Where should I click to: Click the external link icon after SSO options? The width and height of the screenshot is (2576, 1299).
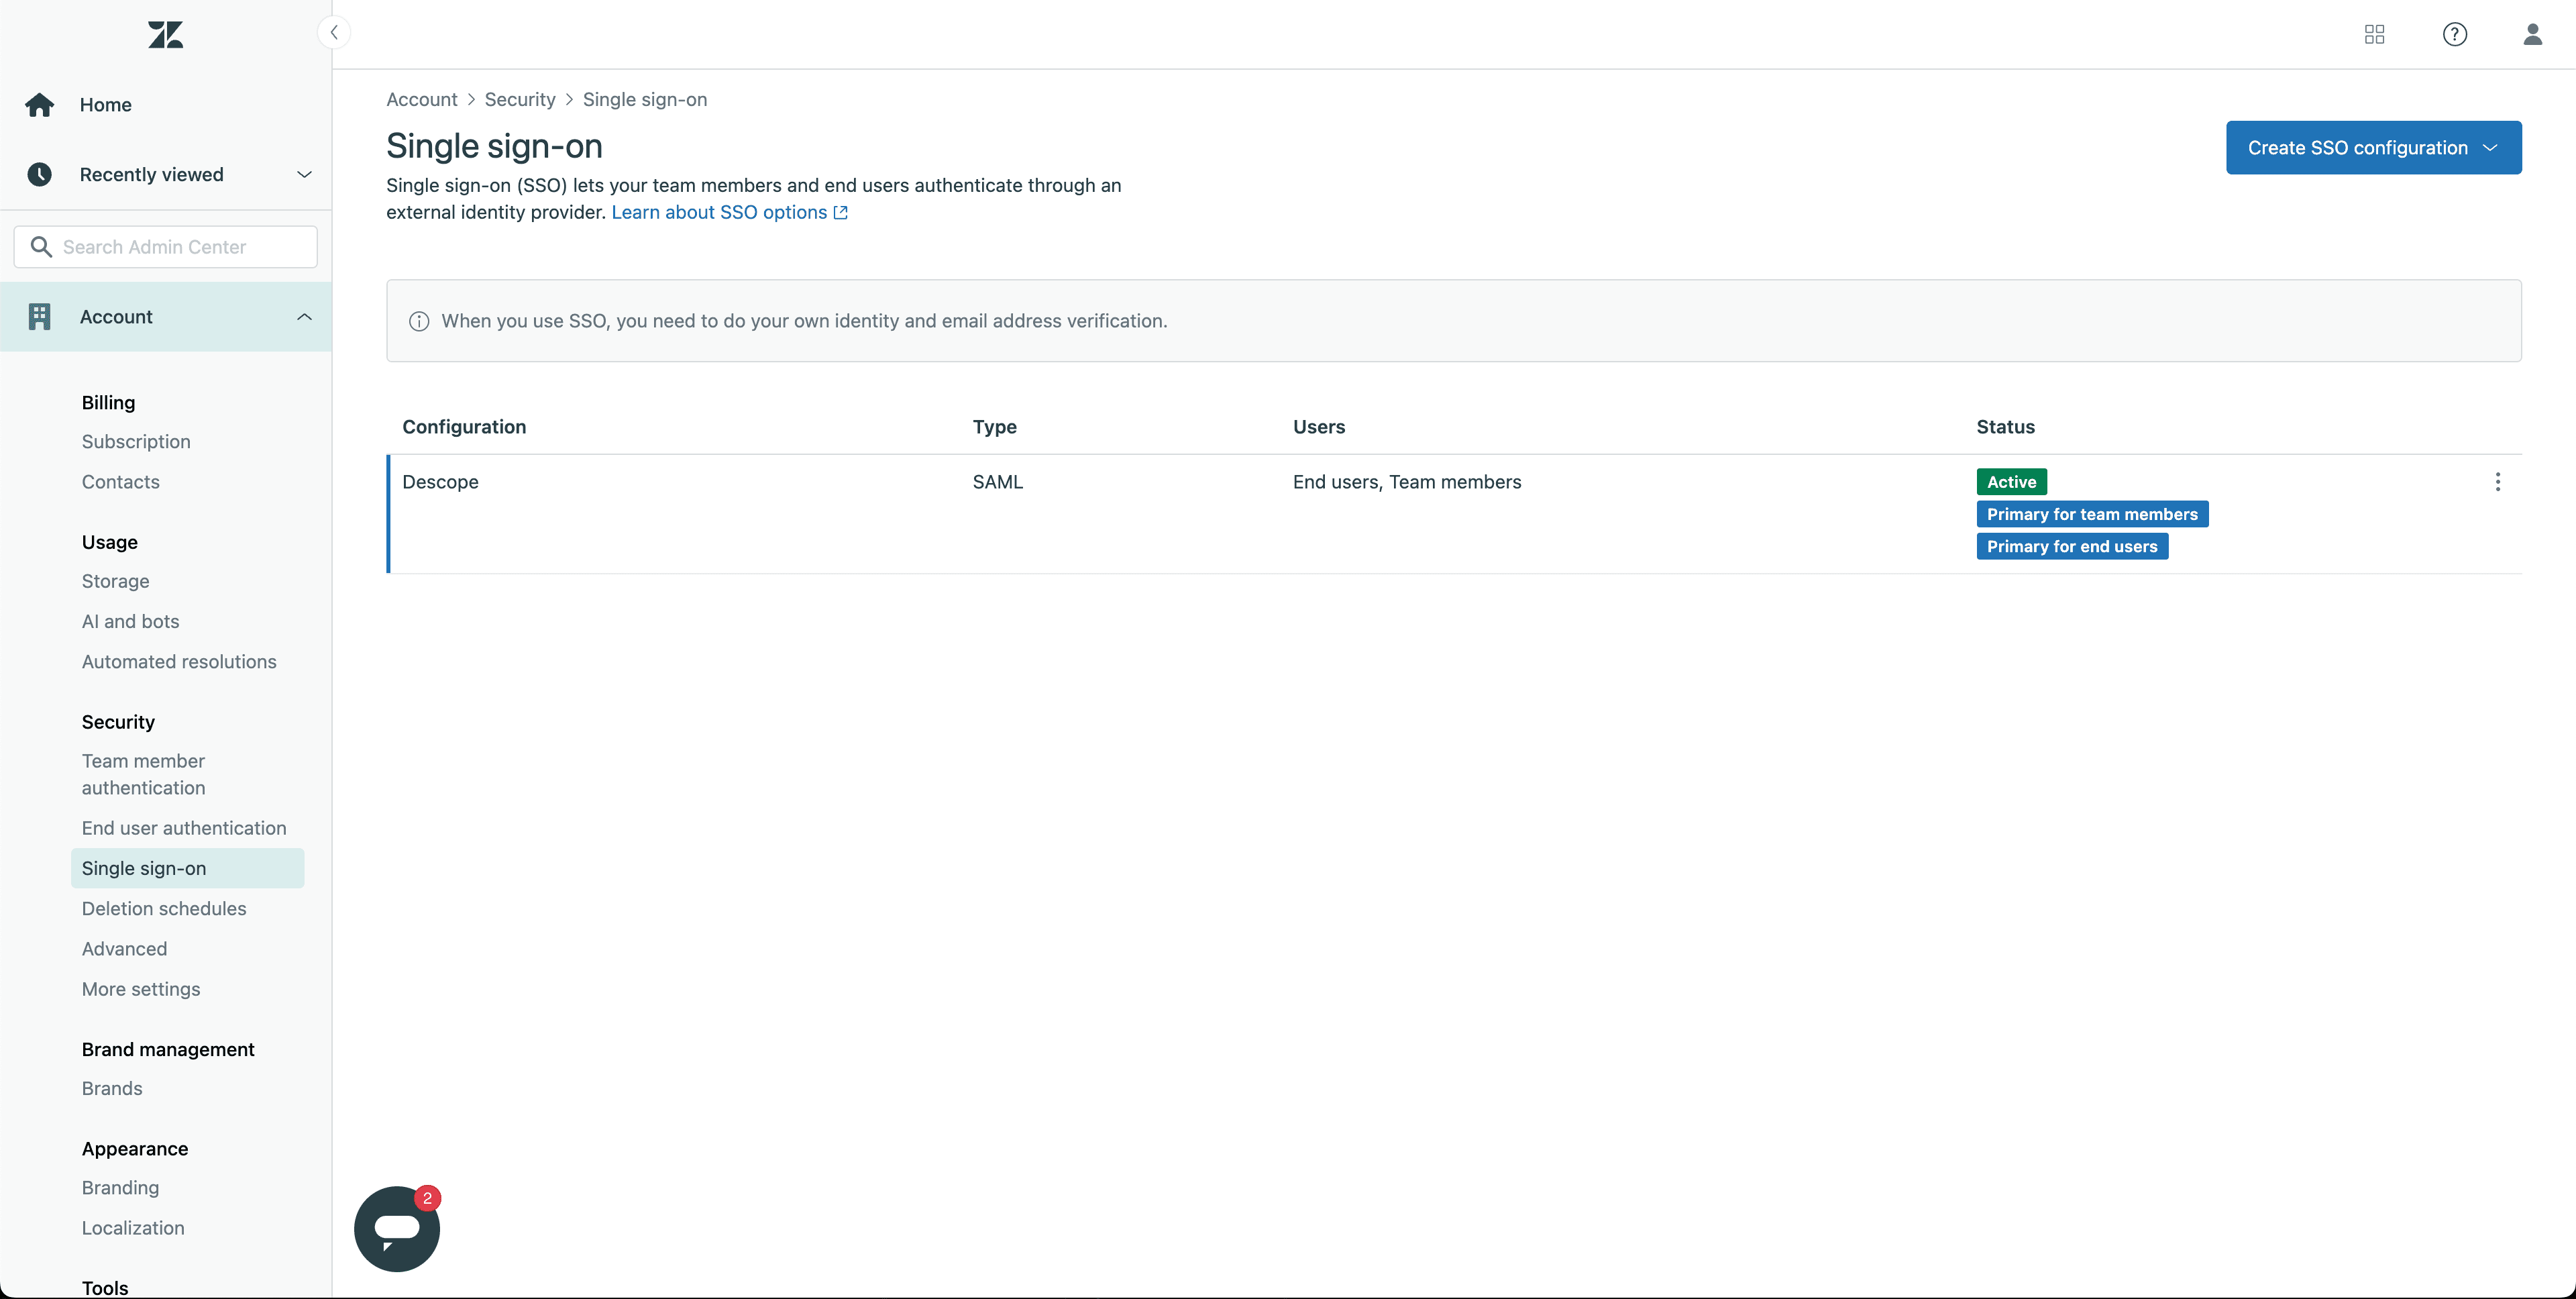[x=841, y=212]
